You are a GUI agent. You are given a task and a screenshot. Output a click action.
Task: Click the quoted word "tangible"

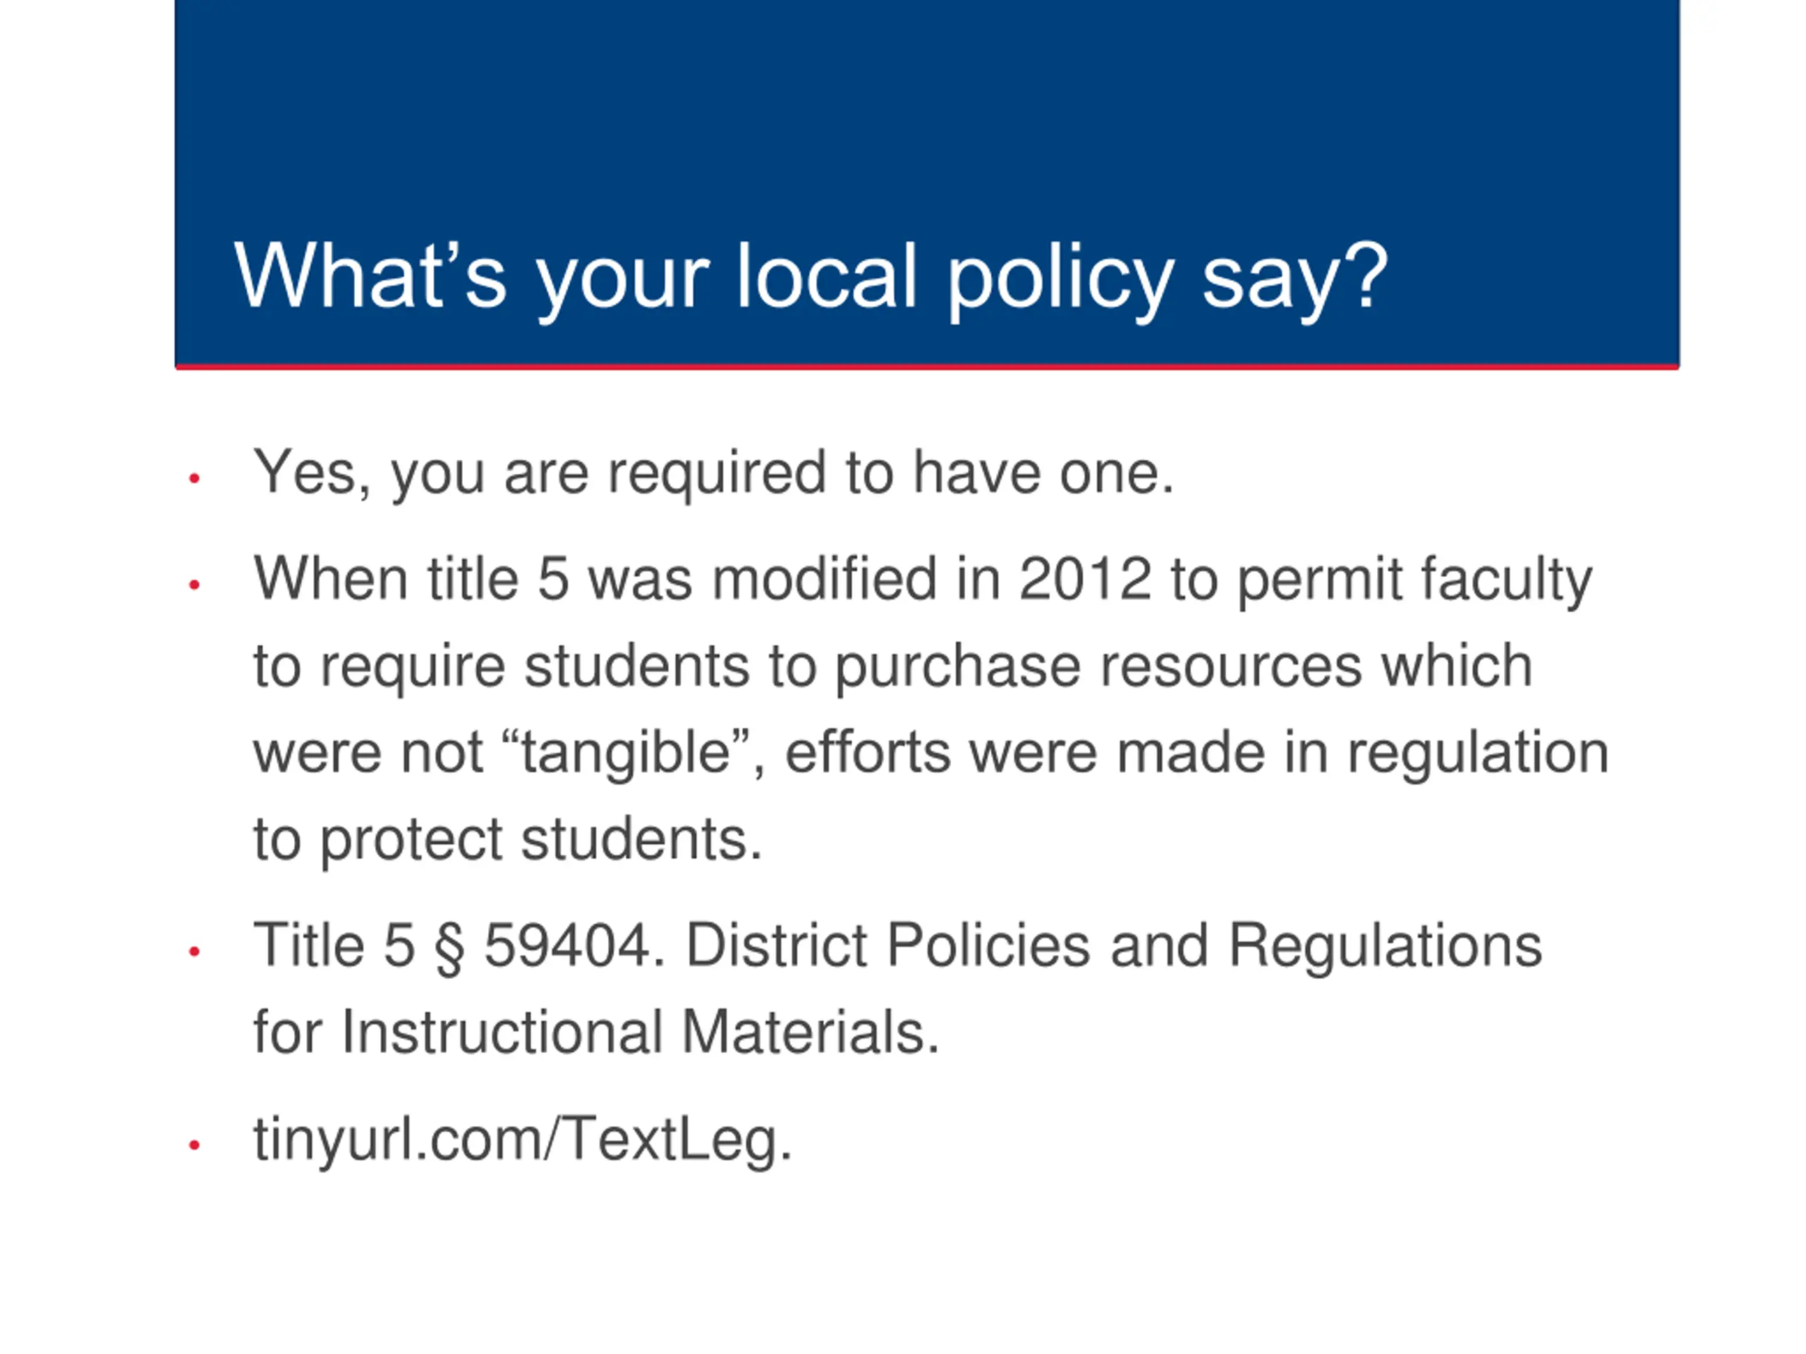[x=626, y=752]
